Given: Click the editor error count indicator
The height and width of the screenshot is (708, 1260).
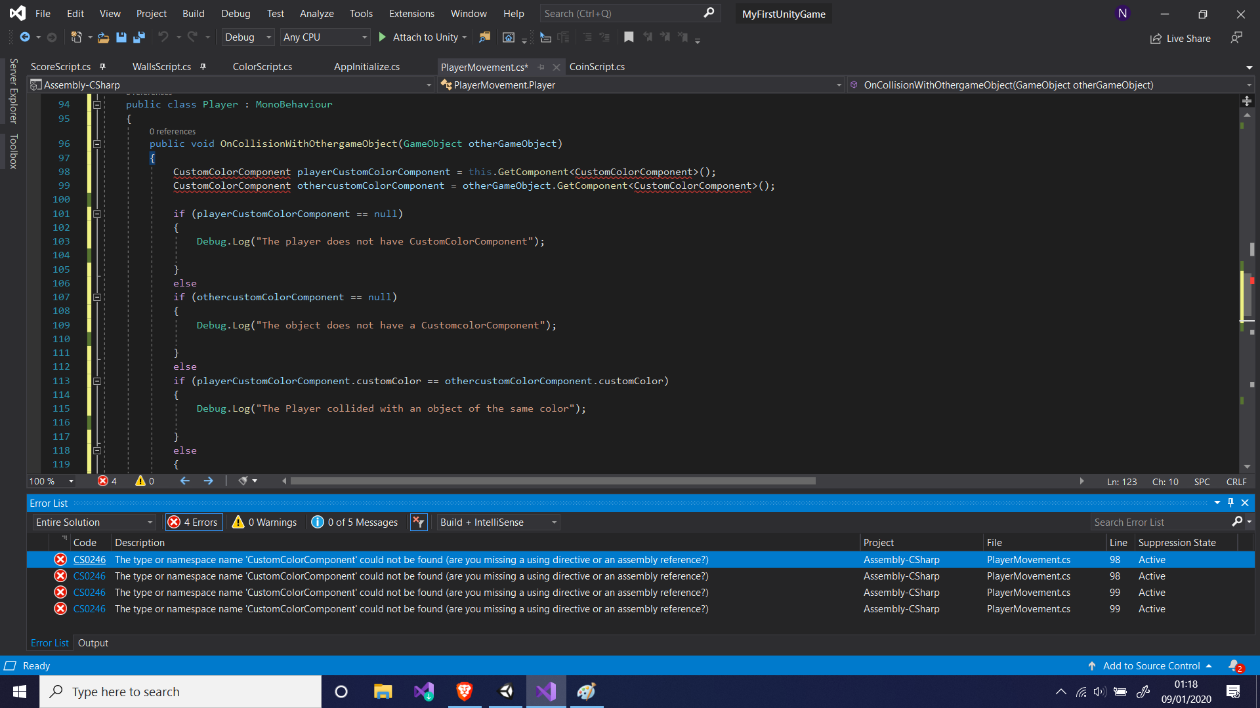Looking at the screenshot, I should tap(107, 481).
